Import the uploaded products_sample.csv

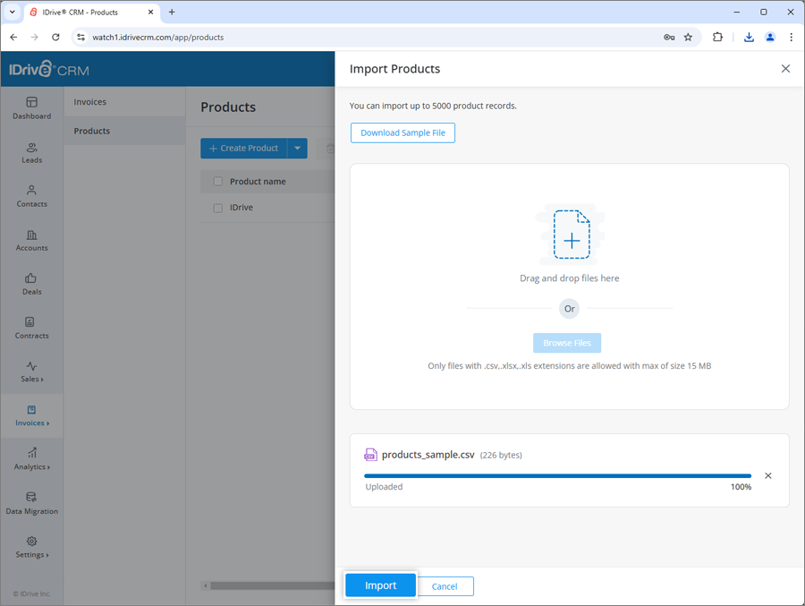pos(379,585)
